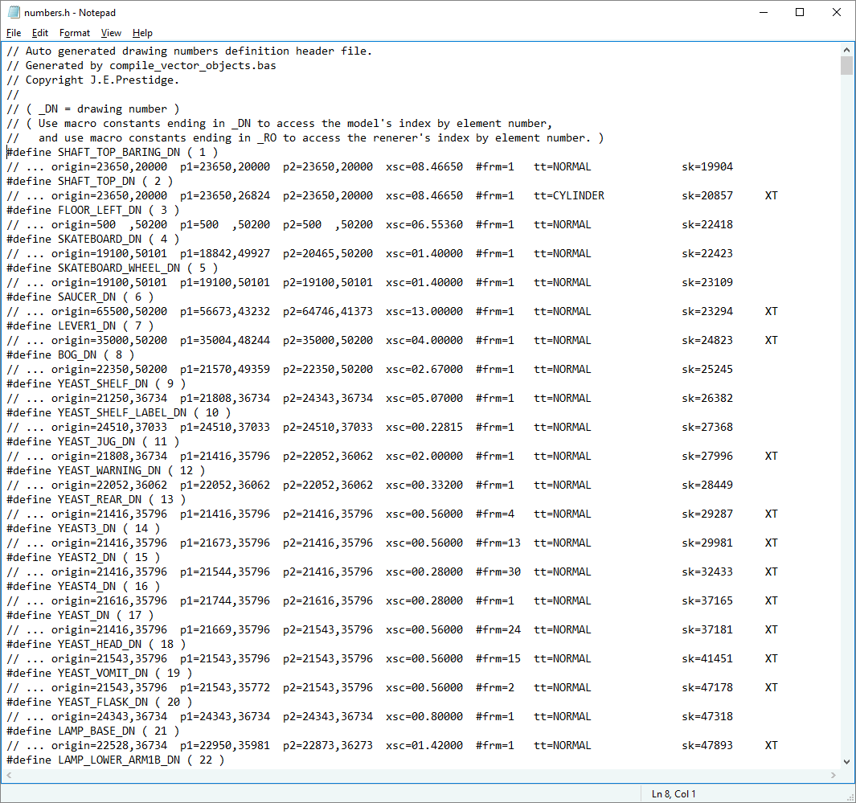Click the 'Ln 8, Col 1' status bar indicator
The image size is (856, 803).
[674, 794]
